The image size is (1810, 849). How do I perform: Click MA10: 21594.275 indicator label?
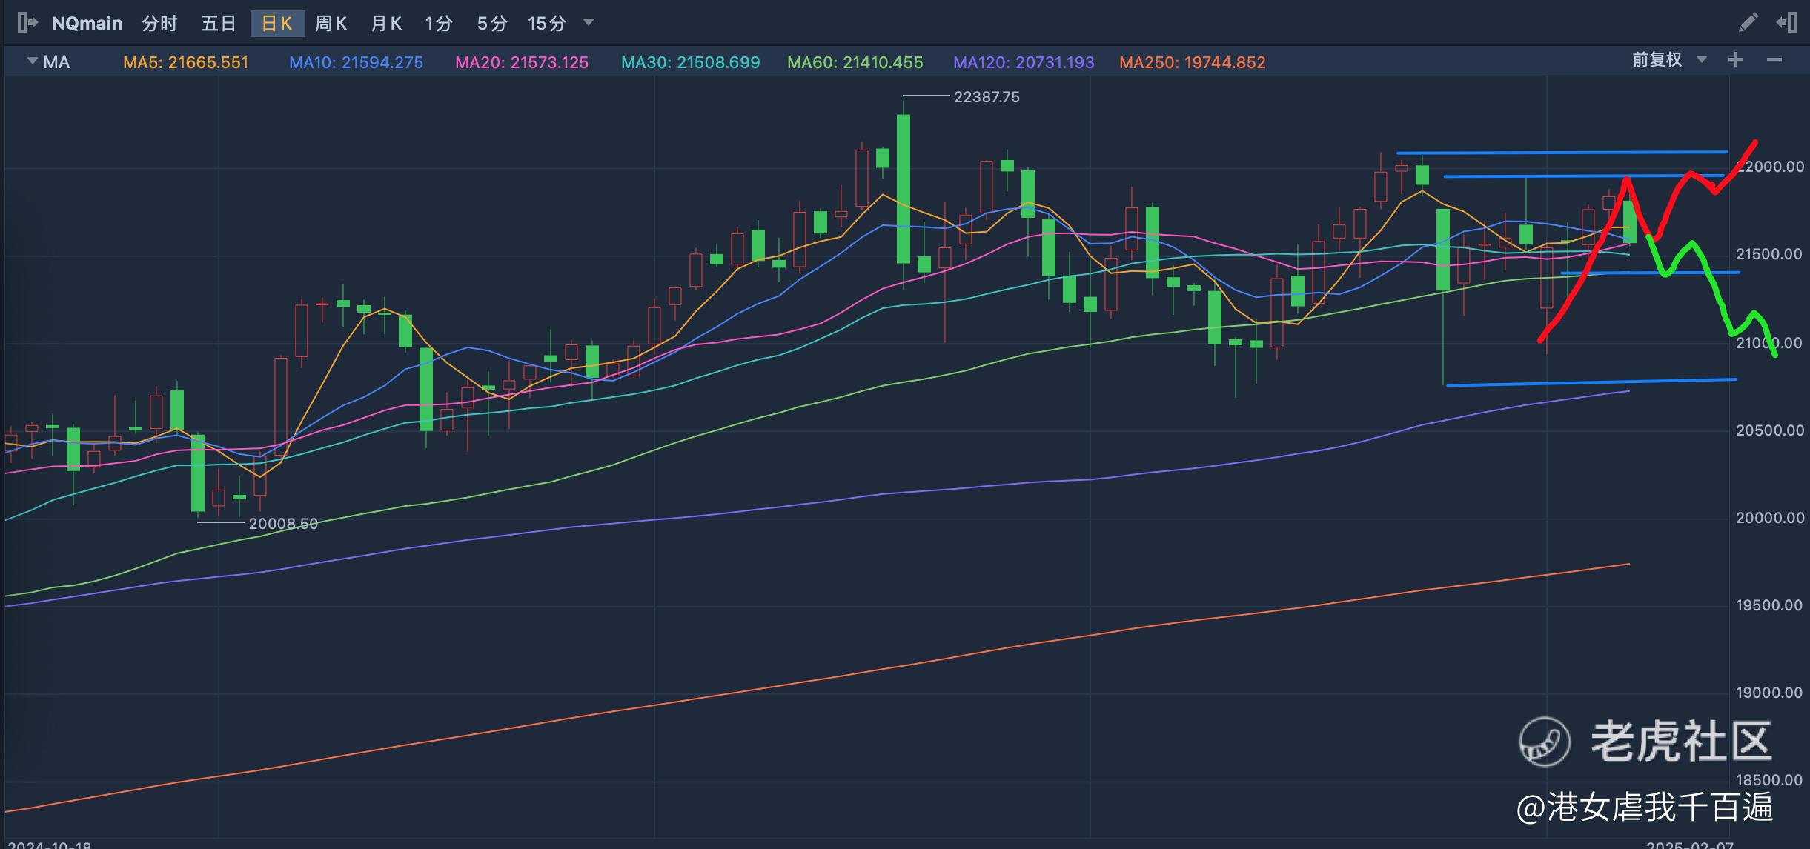[x=357, y=62]
